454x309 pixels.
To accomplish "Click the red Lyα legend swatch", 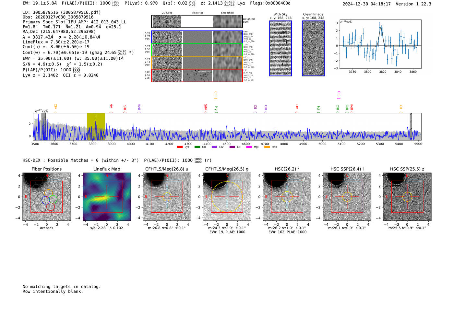I will [180, 147].
